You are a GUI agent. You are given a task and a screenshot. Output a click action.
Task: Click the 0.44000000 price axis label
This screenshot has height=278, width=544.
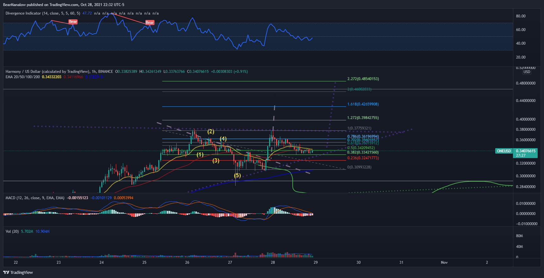526,101
